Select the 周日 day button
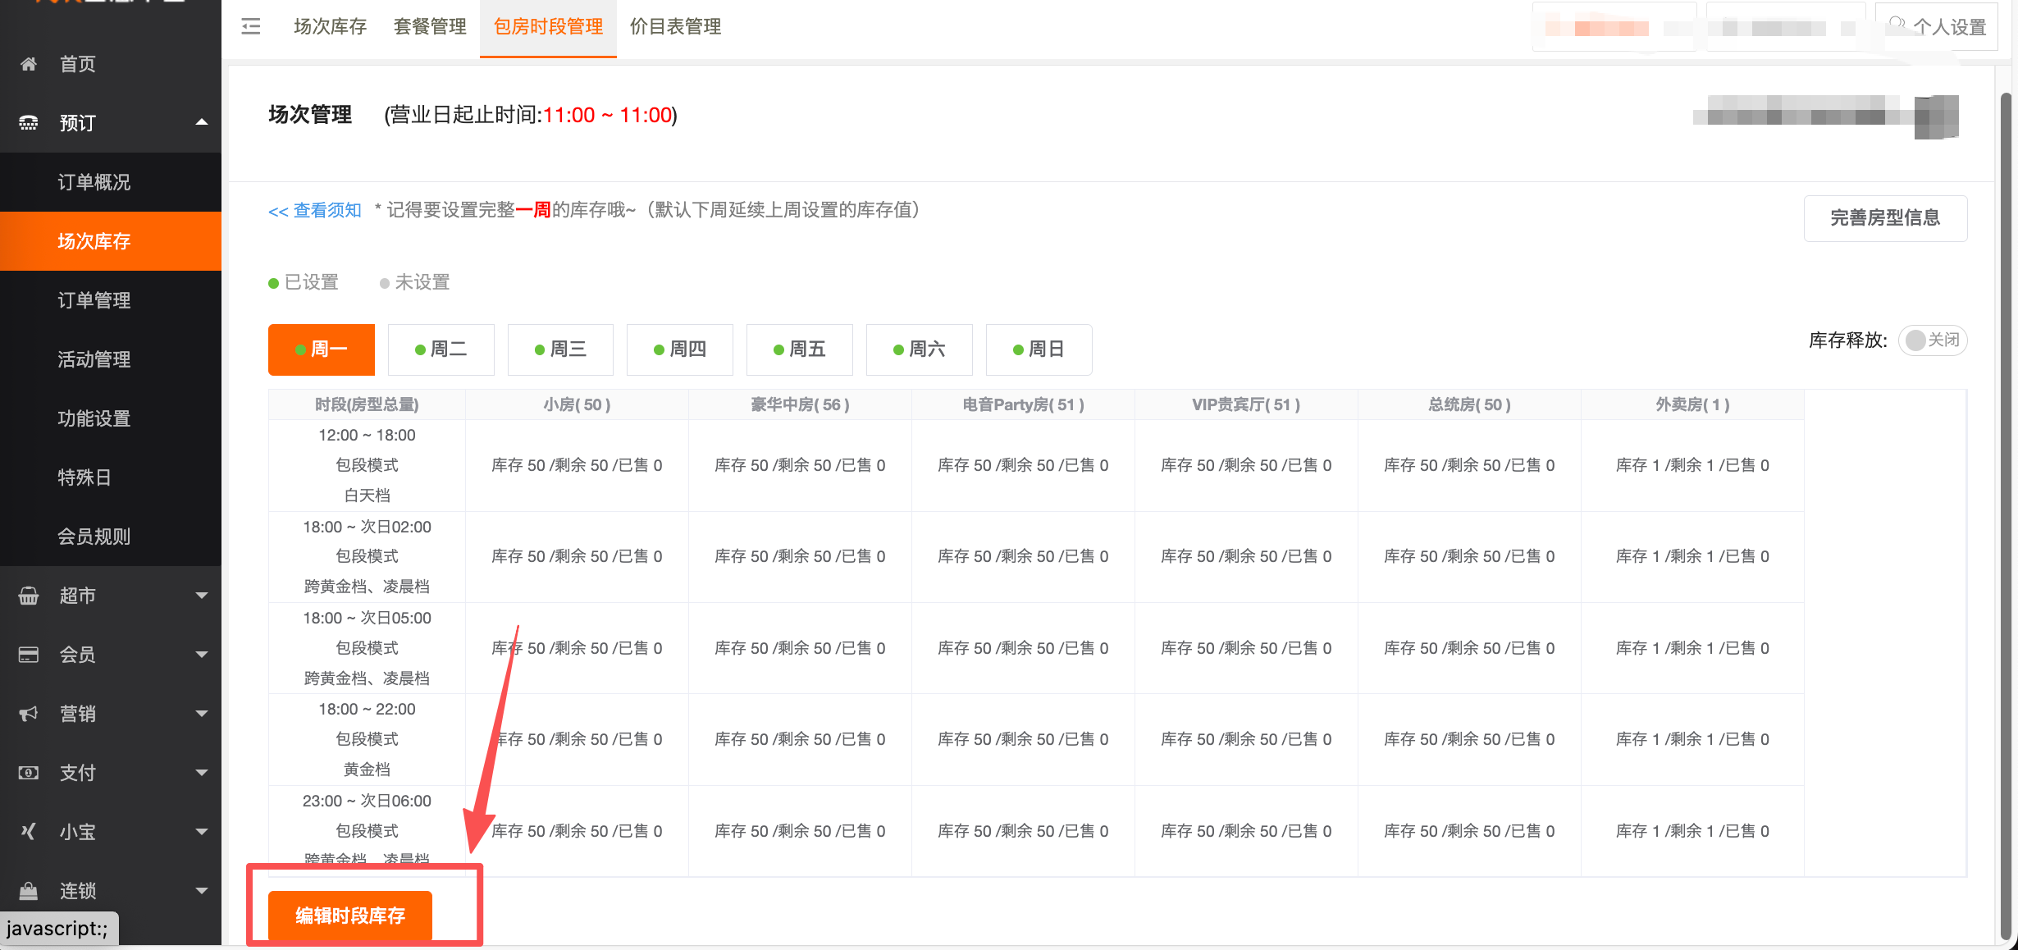Screen dimensions: 2018x950 [1038, 349]
